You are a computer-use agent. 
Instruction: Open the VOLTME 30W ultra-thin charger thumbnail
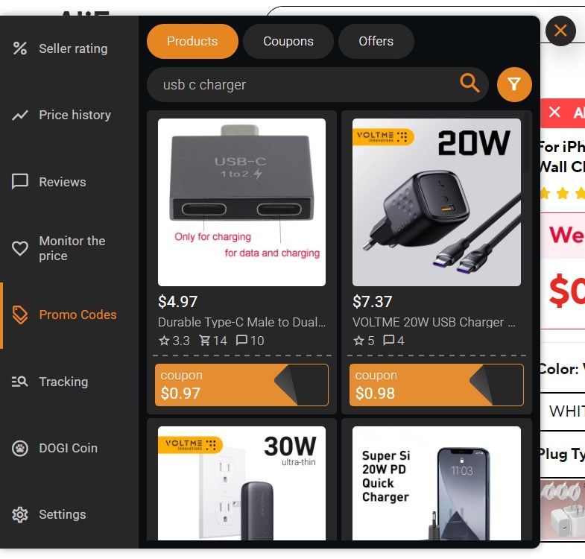(241, 483)
